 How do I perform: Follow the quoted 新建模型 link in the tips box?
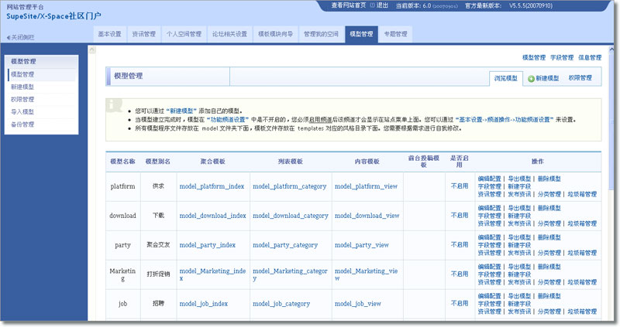181,111
